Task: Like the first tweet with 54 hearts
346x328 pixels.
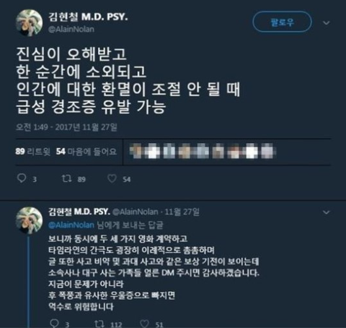Action: [x=112, y=178]
